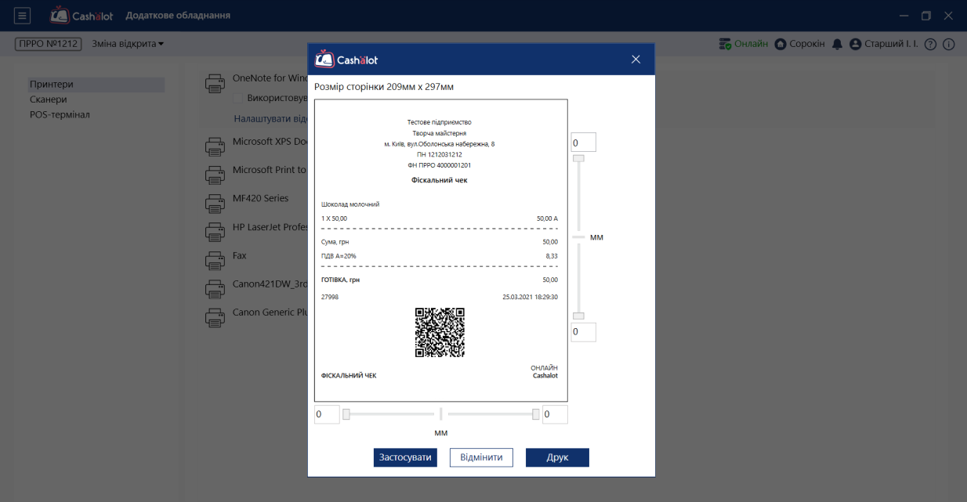Image resolution: width=967 pixels, height=502 pixels.
Task: Click MF420 Series printer icon
Action: tap(215, 204)
